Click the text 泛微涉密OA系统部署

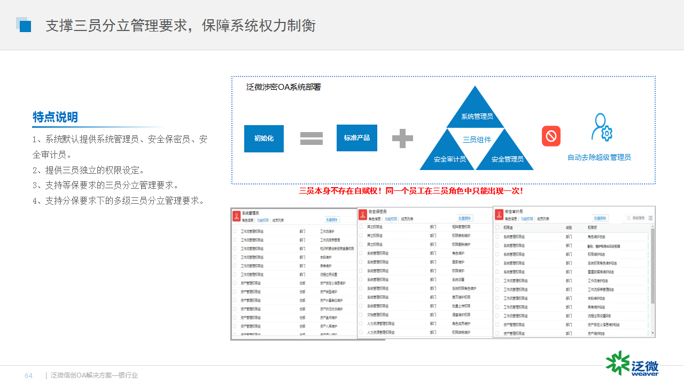283,87
